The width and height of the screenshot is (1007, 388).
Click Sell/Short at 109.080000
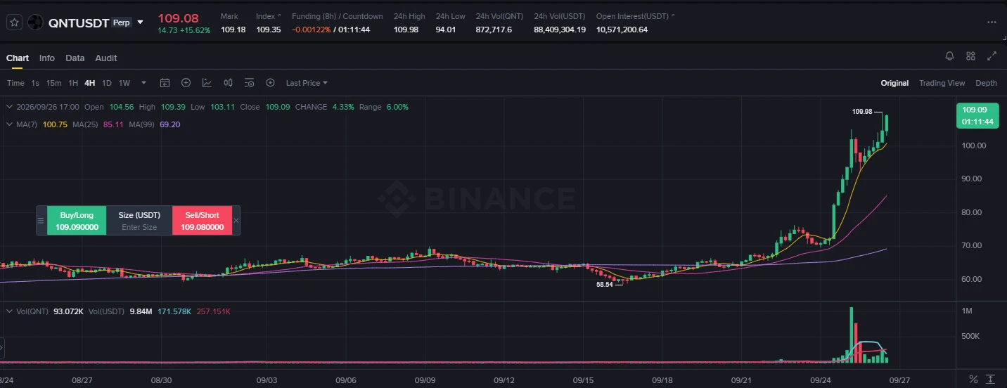(202, 221)
